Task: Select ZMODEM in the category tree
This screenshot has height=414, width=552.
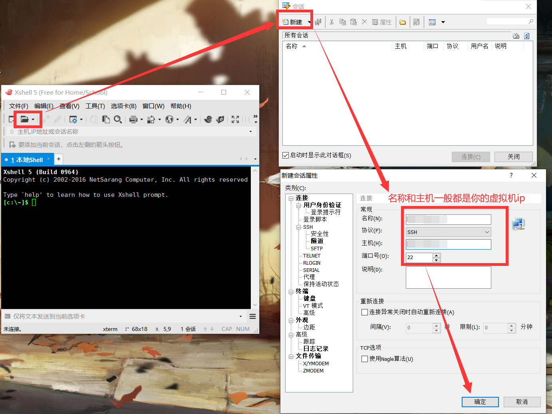Action: pyautogui.click(x=313, y=371)
